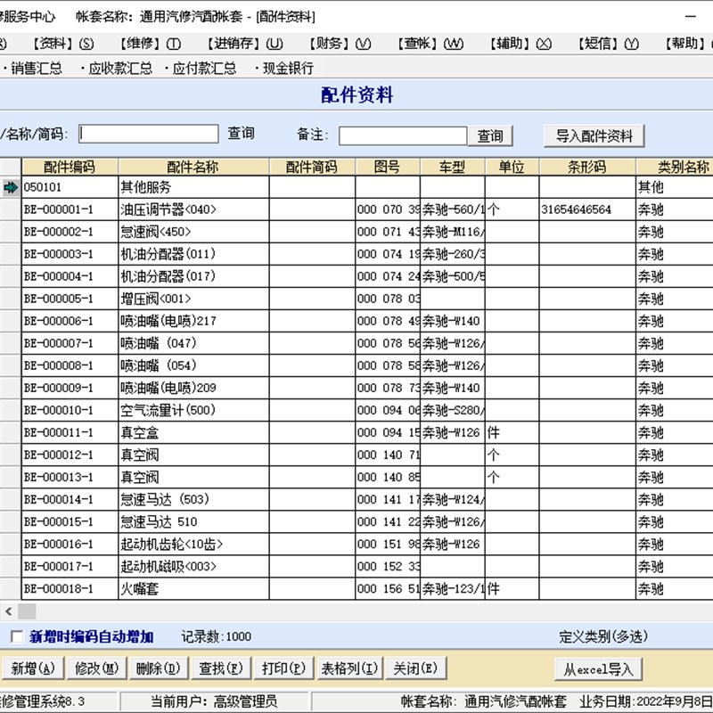Minimize window with the dash button
This screenshot has height=713, width=713.
coord(690,16)
